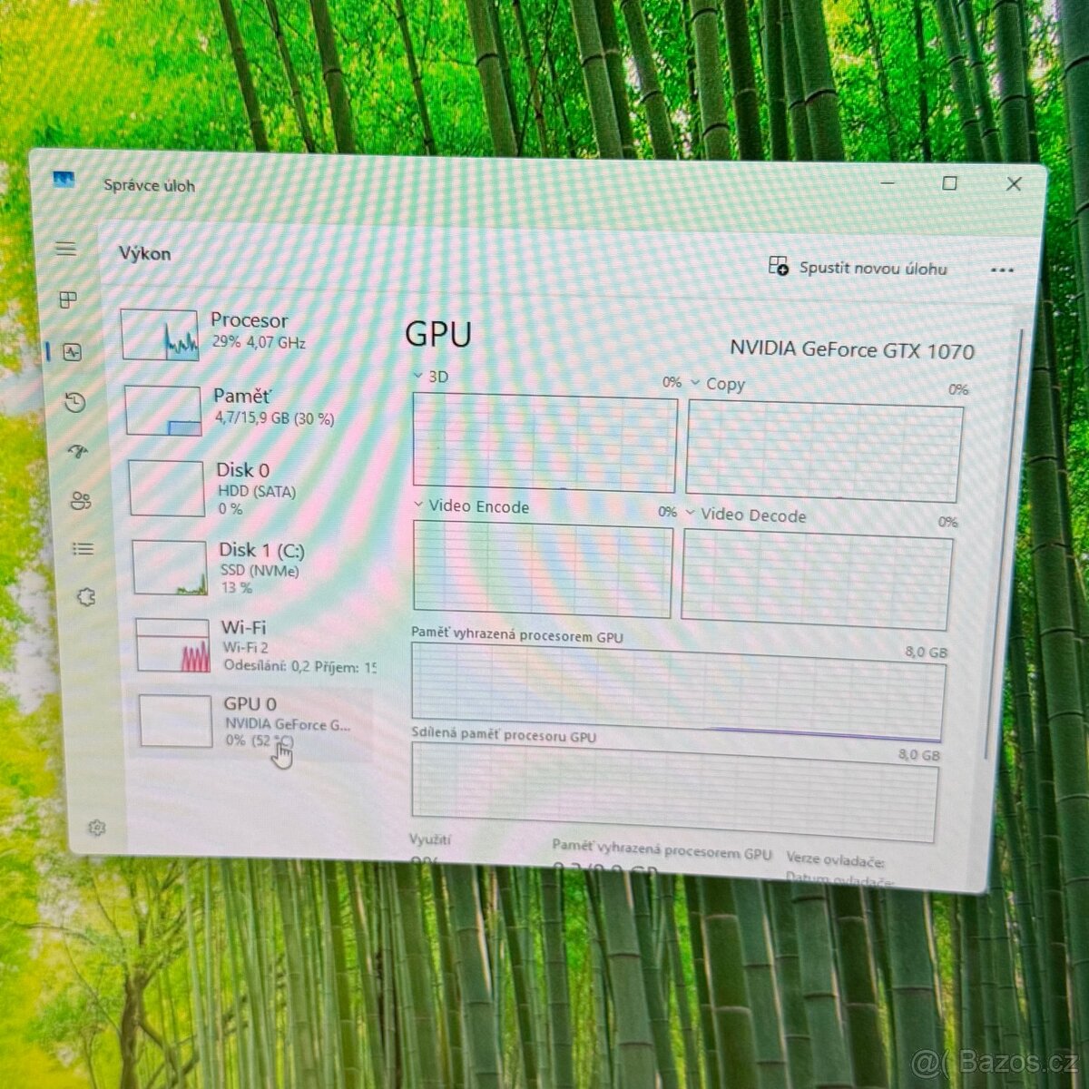Open the Services puzzle icon
Screen dimensions: 1089x1089
click(x=86, y=597)
